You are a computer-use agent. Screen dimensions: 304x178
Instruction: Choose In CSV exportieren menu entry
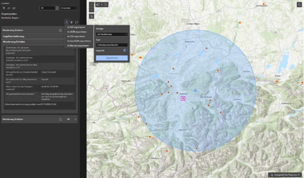79,36
